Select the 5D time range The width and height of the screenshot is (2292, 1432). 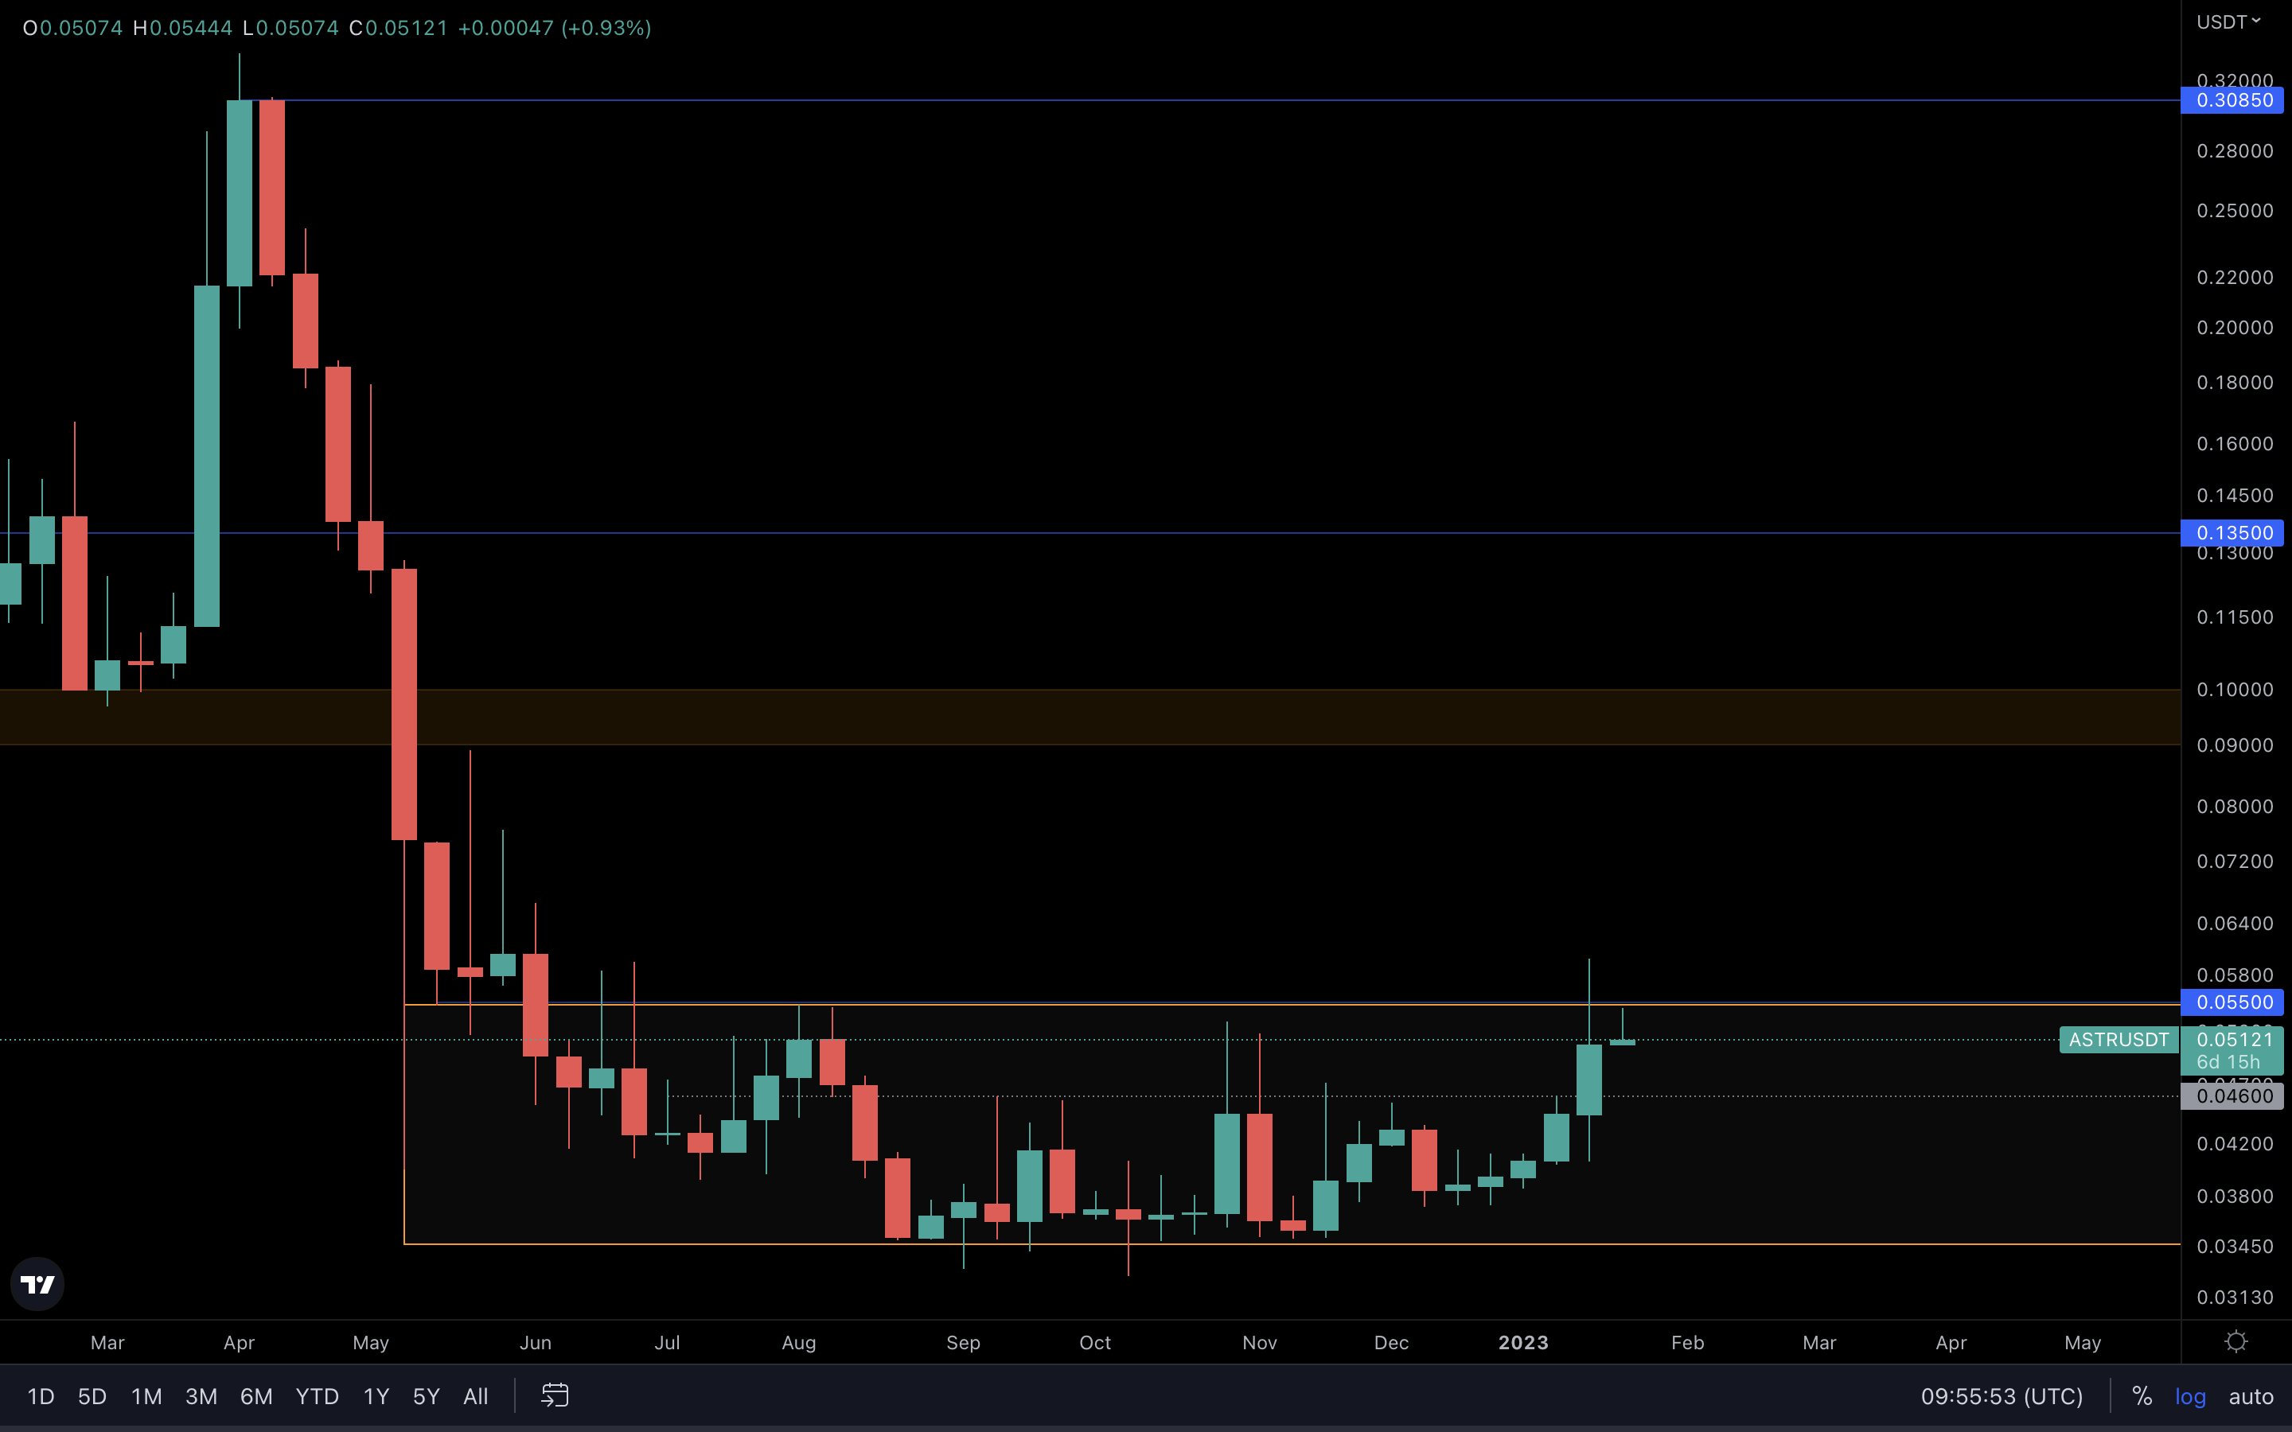(x=92, y=1396)
